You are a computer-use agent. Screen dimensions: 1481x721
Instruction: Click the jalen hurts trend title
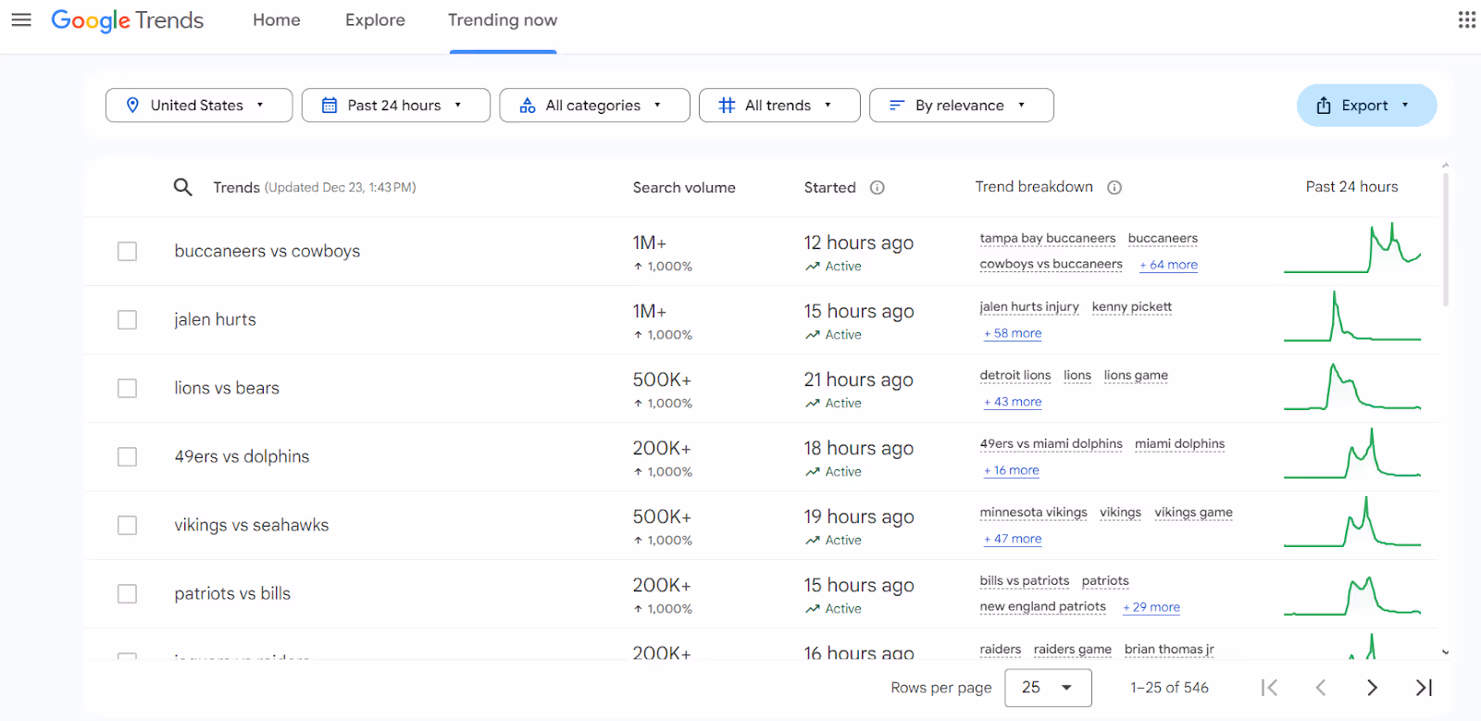[215, 320]
